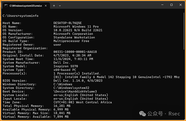The image size is (186, 121).
Task: Click the host name DESKTOP-8L76Q5E
Action: pyautogui.click(x=67, y=23)
